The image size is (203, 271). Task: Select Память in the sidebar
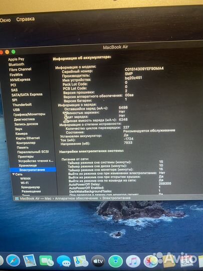(x=23, y=147)
